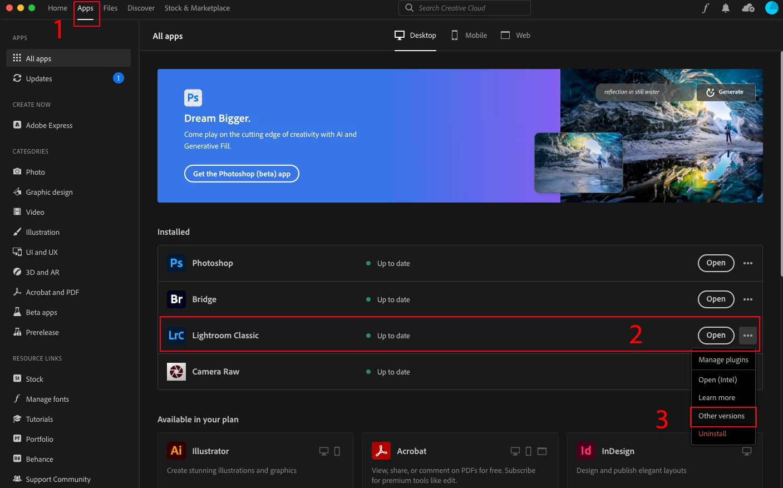783x488 pixels.
Task: Switch to the Apps tab
Action: click(85, 8)
